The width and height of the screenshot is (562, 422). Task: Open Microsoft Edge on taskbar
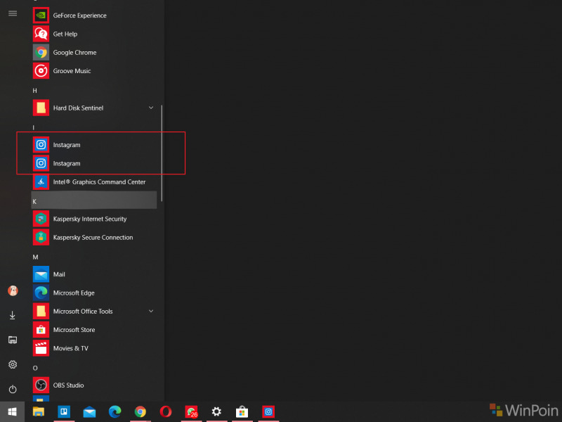[115, 411]
